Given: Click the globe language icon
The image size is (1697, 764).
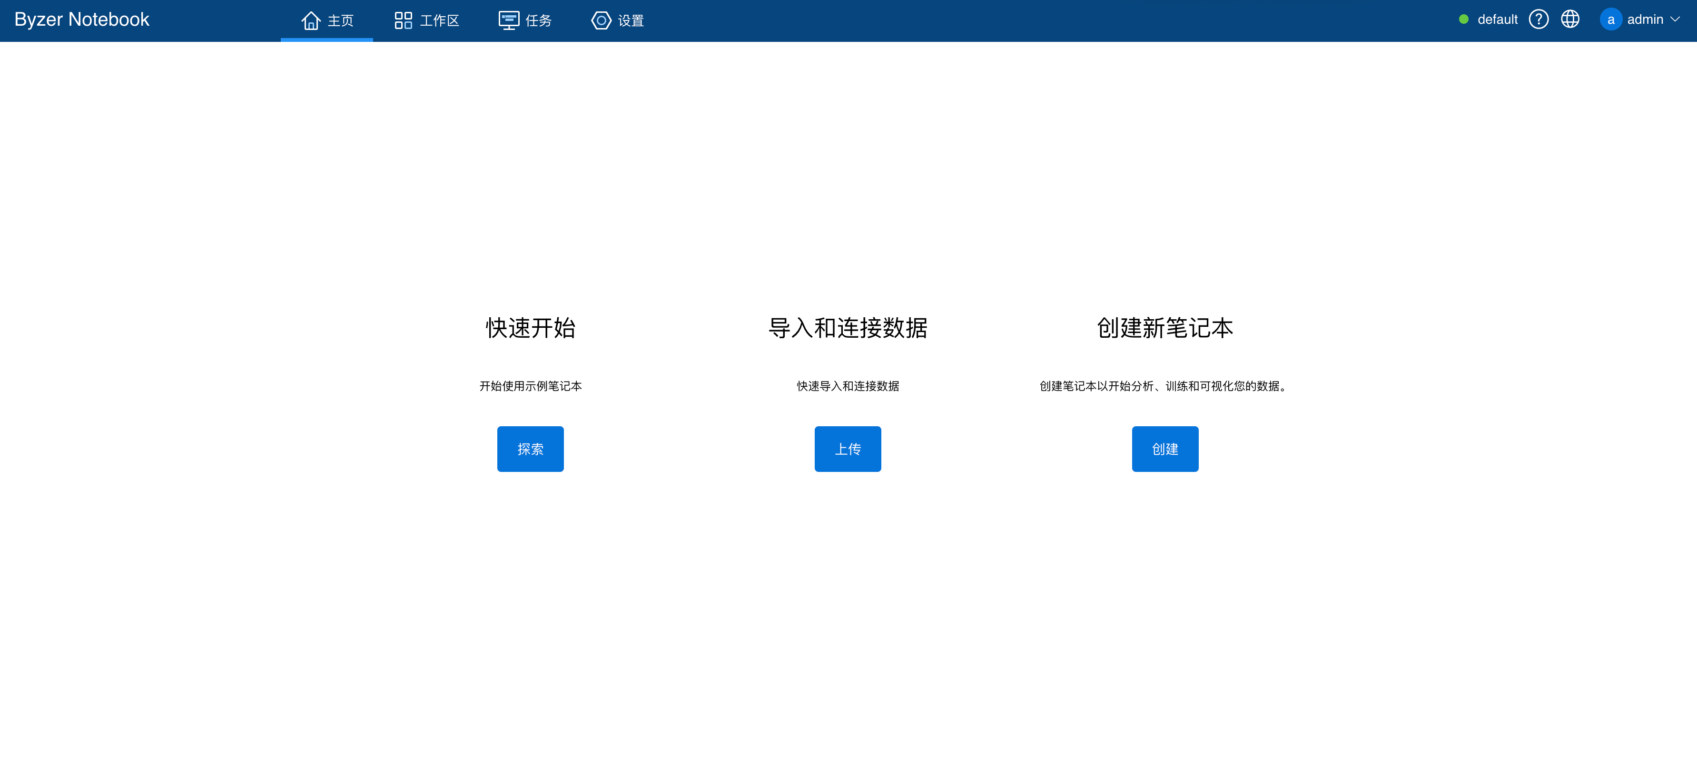Looking at the screenshot, I should (x=1570, y=20).
